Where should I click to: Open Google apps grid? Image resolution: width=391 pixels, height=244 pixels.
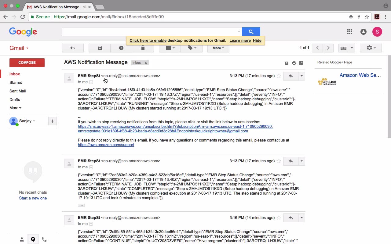[x=350, y=32]
